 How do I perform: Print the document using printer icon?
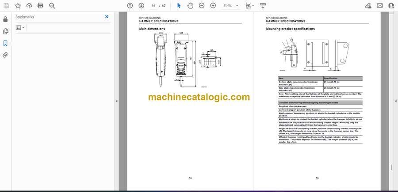click(x=41, y=6)
